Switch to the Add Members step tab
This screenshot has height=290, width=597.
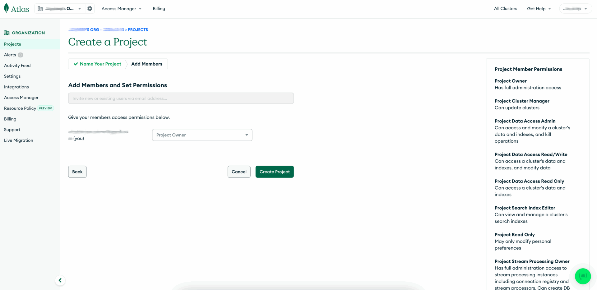coord(147,64)
